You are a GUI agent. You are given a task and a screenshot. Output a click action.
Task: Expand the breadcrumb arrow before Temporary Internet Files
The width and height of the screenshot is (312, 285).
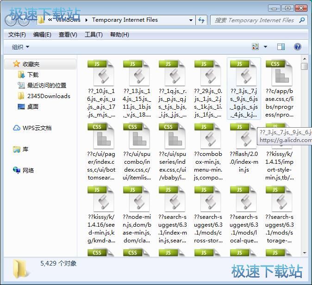[x=87, y=20]
